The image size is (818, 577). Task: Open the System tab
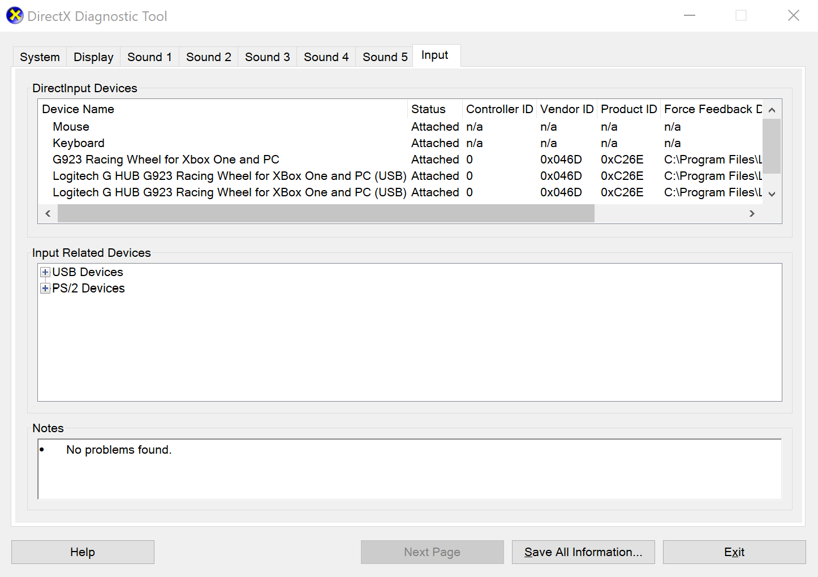coord(40,57)
